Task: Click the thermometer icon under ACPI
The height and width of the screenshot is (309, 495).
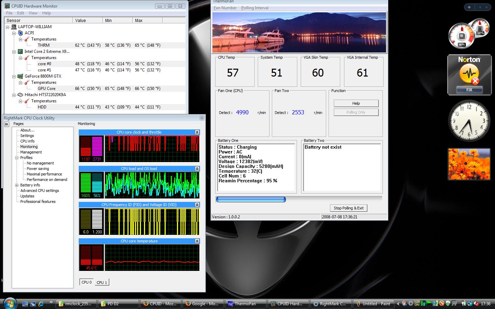Action: (x=27, y=39)
